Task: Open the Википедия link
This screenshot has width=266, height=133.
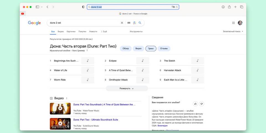Action: (162, 126)
